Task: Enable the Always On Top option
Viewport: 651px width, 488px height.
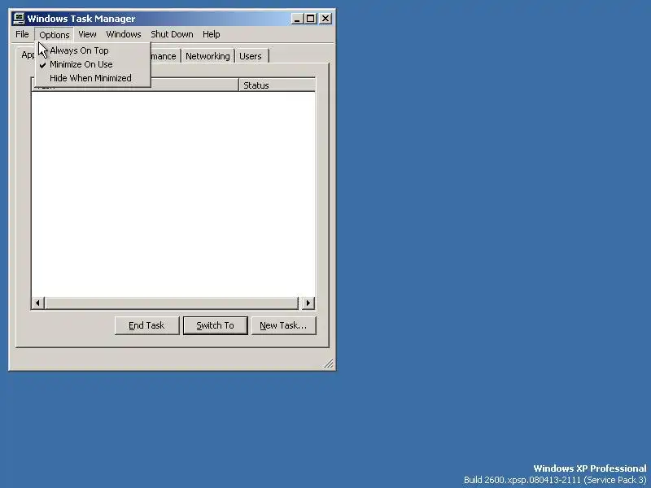Action: [92, 50]
